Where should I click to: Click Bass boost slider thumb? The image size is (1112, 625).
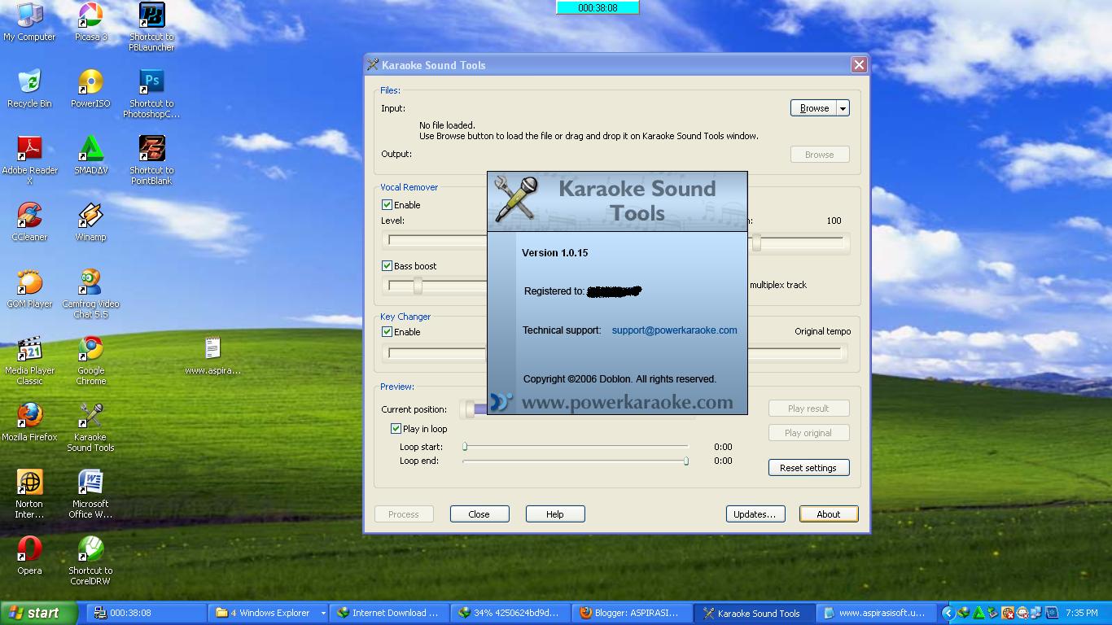coord(418,286)
